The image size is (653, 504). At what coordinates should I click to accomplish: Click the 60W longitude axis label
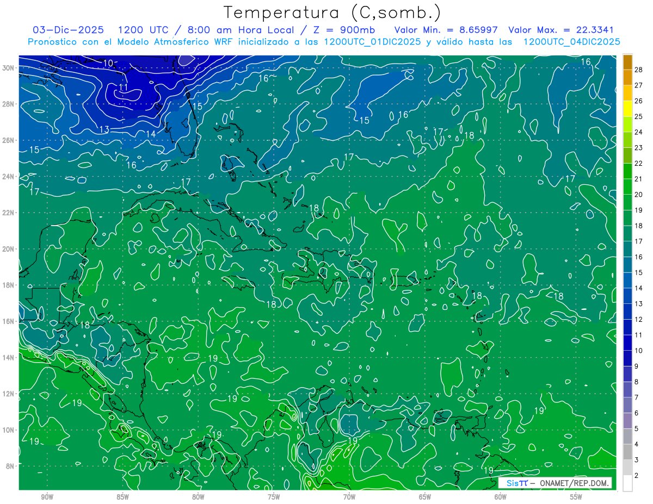501,497
